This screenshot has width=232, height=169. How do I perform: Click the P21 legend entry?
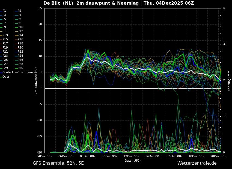point(4,52)
